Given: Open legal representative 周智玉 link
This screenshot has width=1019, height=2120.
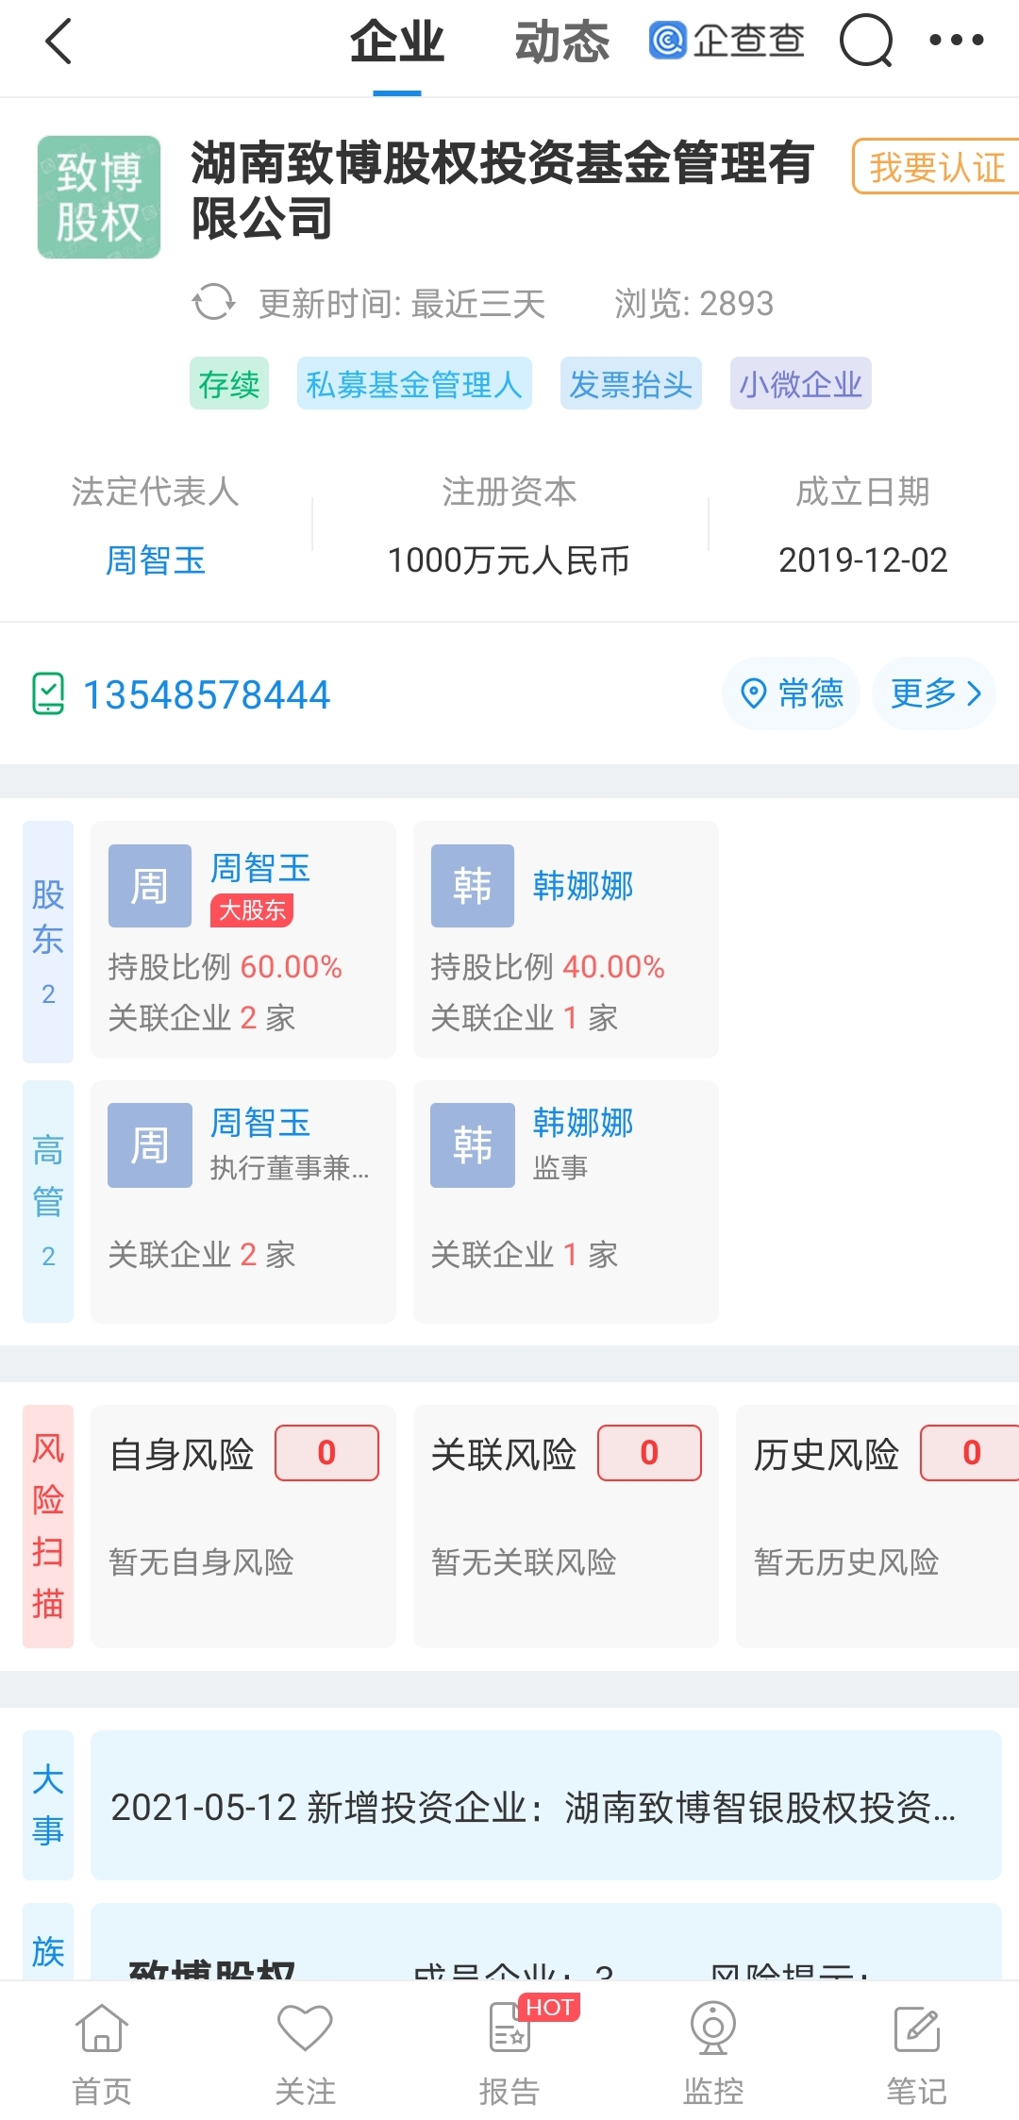Looking at the screenshot, I should click(156, 560).
